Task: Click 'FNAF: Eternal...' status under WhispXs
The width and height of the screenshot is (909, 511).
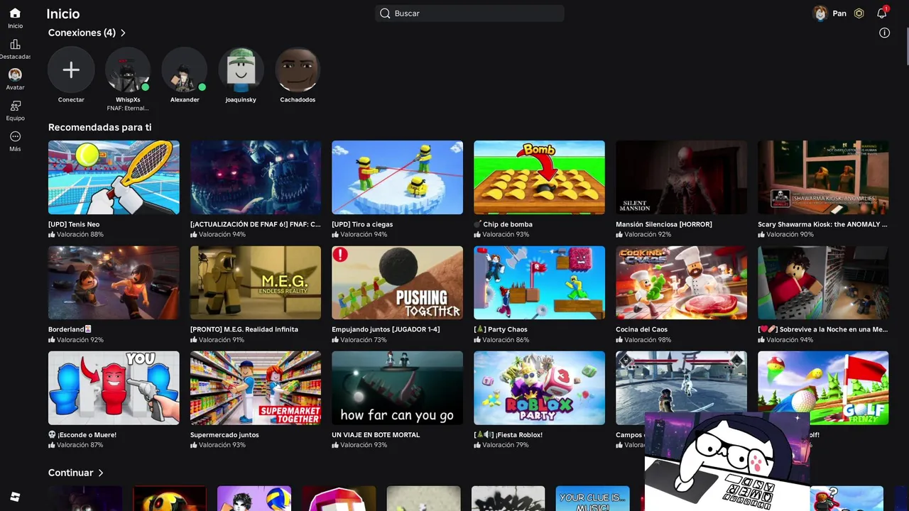Action: click(x=128, y=109)
